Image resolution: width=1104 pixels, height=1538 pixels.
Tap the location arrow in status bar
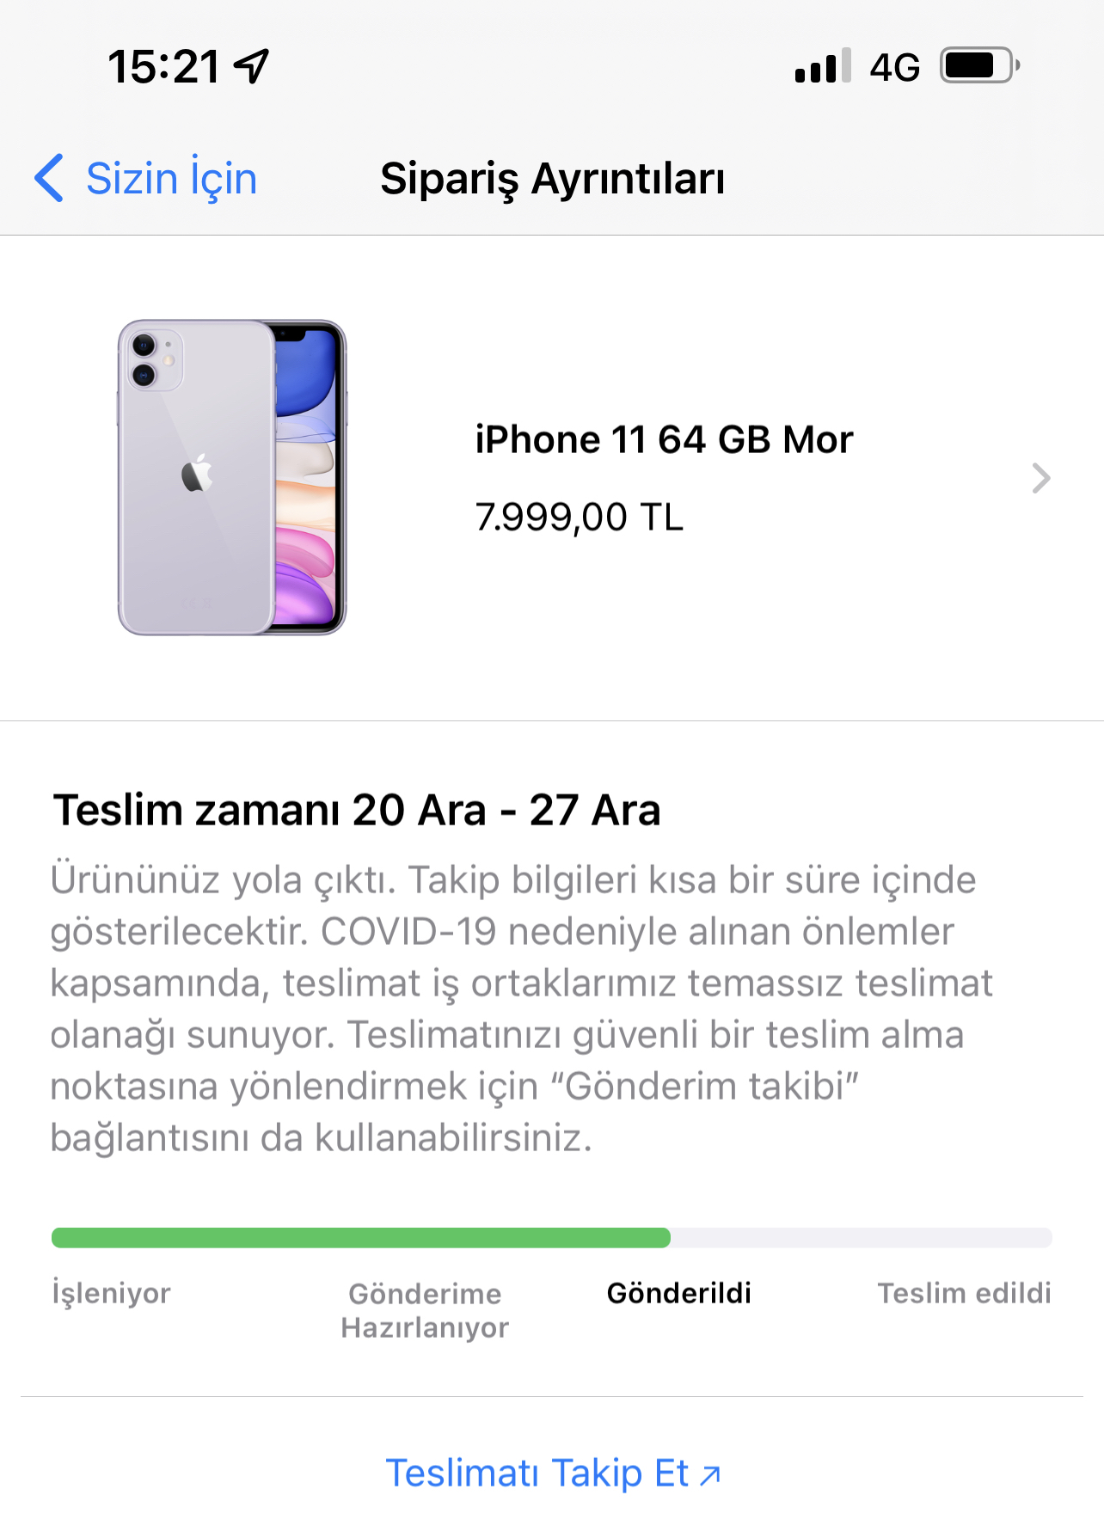(x=252, y=66)
